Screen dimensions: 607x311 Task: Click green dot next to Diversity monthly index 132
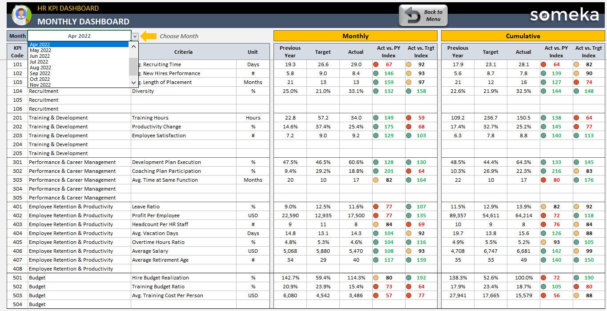(375, 91)
